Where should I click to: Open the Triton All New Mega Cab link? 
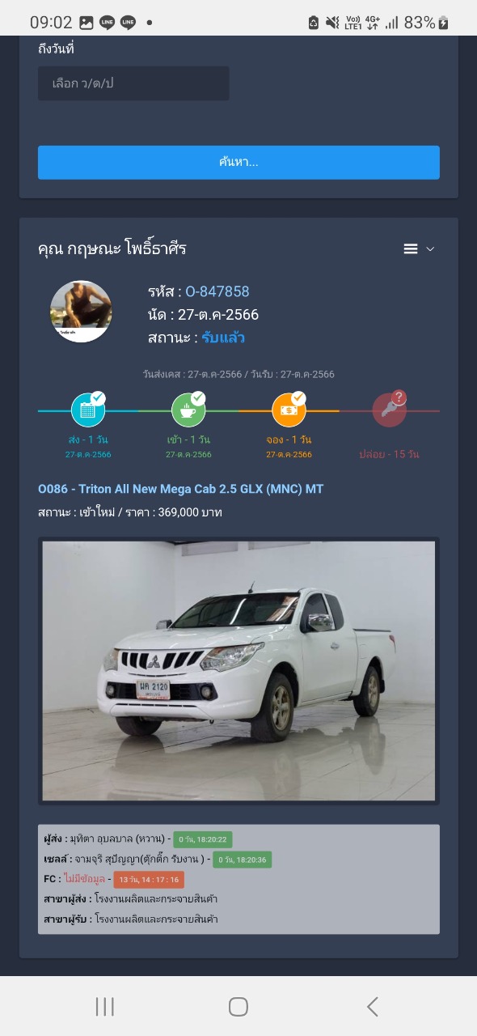(181, 489)
